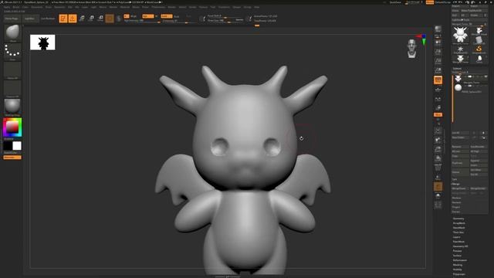Click the Scroll canvas icon
The width and height of the screenshot is (494, 278).
(438, 42)
